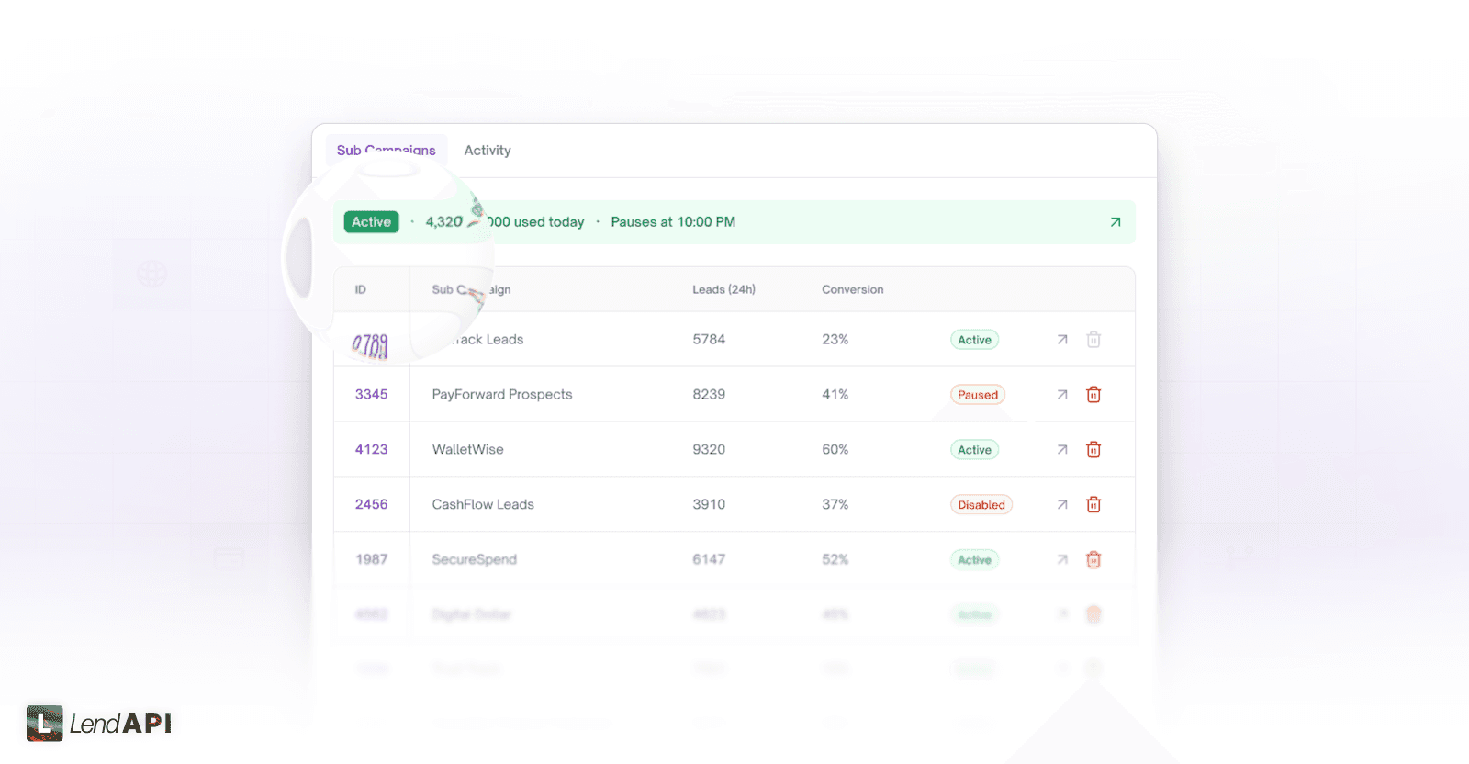
Task: Open campaign ID 2456
Action: tap(371, 505)
